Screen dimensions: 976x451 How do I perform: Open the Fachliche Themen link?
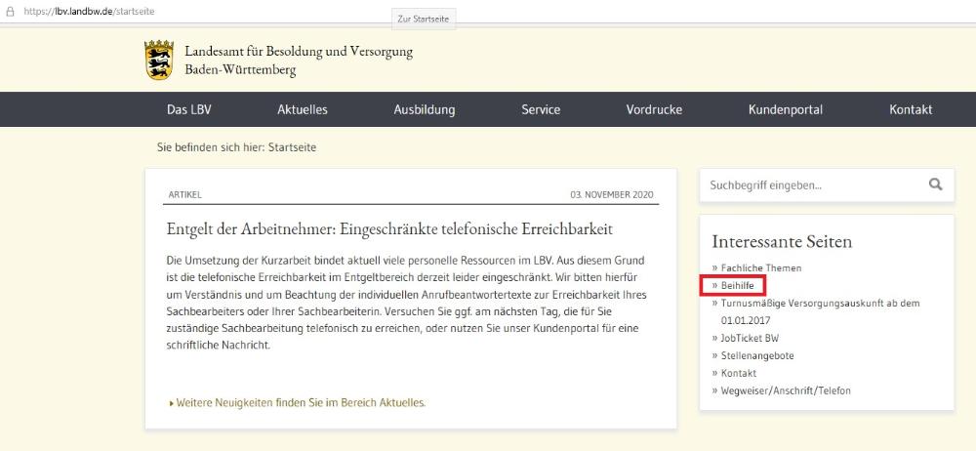(x=761, y=267)
